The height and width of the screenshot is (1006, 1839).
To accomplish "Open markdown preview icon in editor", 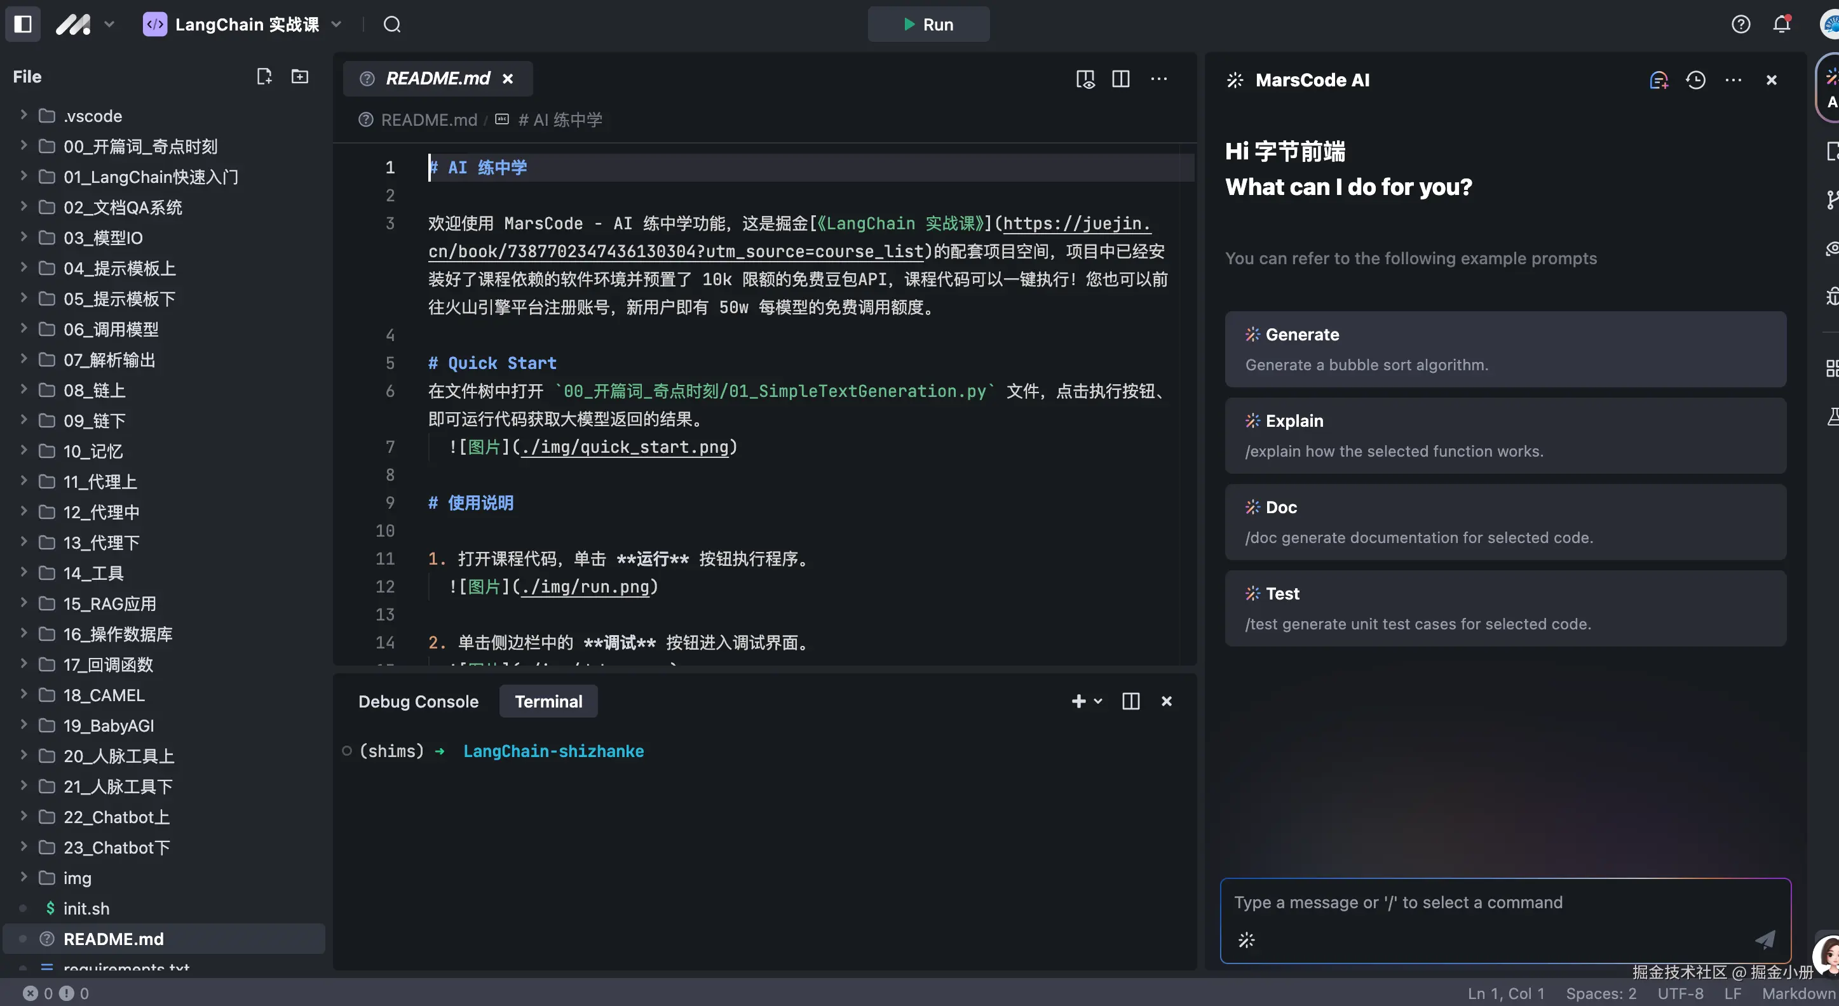I will (1085, 79).
